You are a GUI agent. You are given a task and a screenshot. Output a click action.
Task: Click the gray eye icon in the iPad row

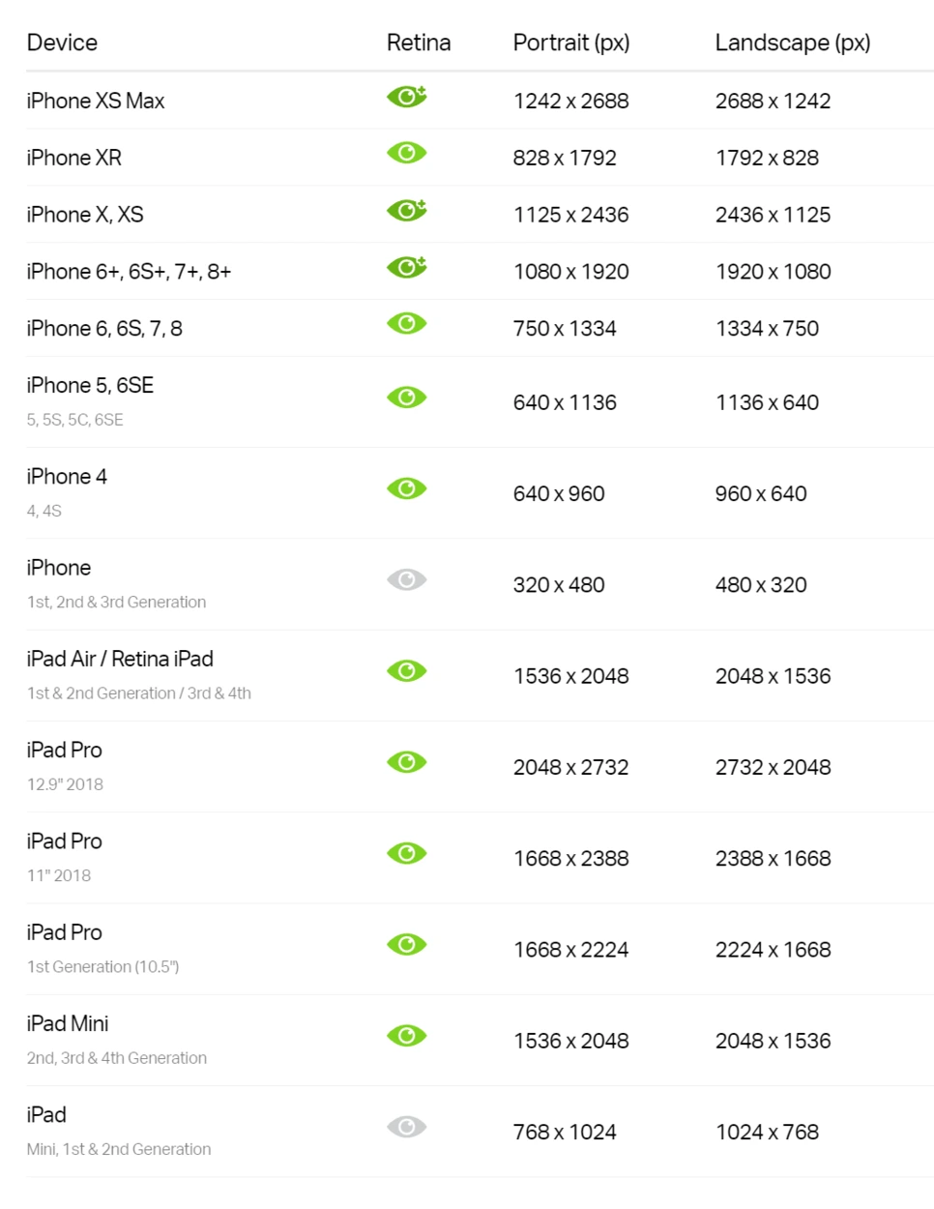pyautogui.click(x=407, y=1127)
